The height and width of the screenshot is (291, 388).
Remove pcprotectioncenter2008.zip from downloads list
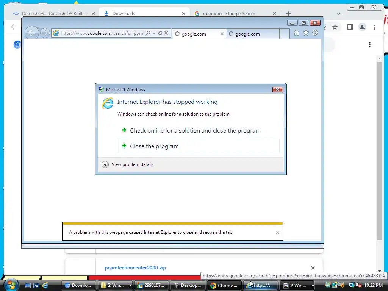(x=313, y=268)
